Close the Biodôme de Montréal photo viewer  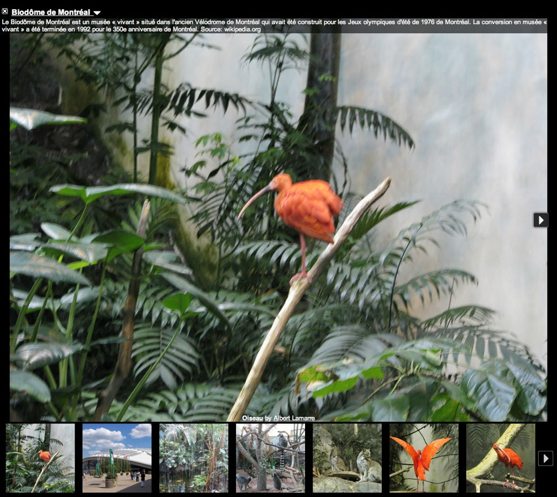(x=5, y=12)
